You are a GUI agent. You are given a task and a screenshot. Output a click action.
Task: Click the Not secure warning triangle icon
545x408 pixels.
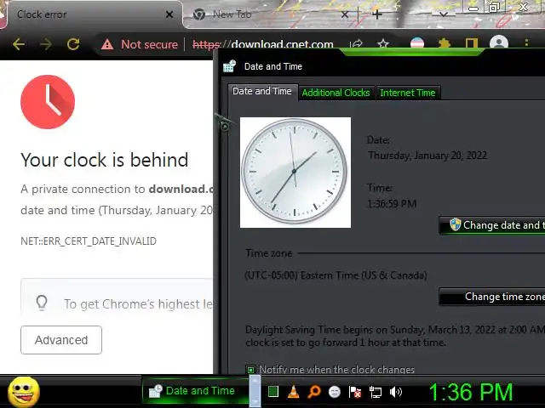[107, 44]
